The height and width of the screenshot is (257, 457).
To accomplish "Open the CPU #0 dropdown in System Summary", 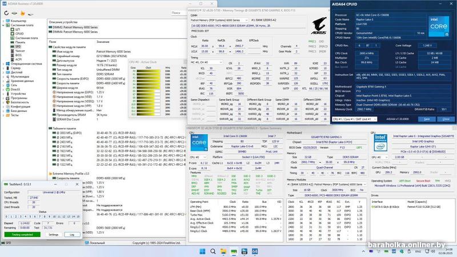I will coord(198,157).
